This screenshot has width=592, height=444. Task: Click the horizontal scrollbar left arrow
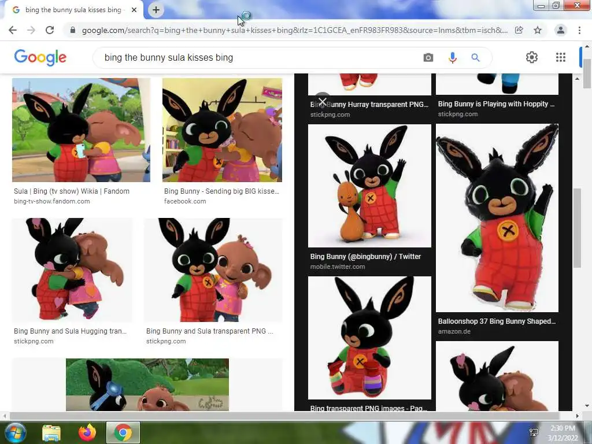(5, 416)
